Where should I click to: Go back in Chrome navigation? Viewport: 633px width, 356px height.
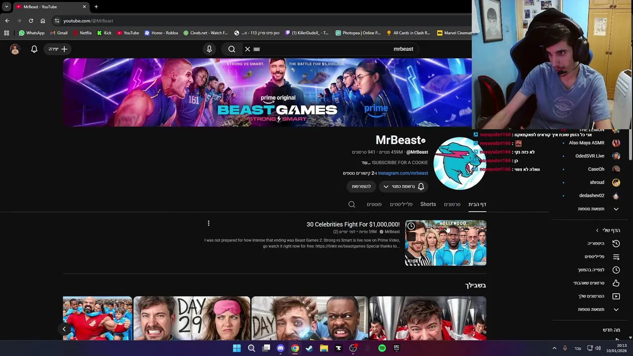[7, 21]
